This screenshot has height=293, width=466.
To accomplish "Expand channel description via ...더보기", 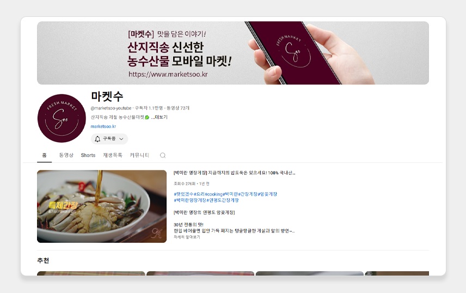I will (160, 117).
